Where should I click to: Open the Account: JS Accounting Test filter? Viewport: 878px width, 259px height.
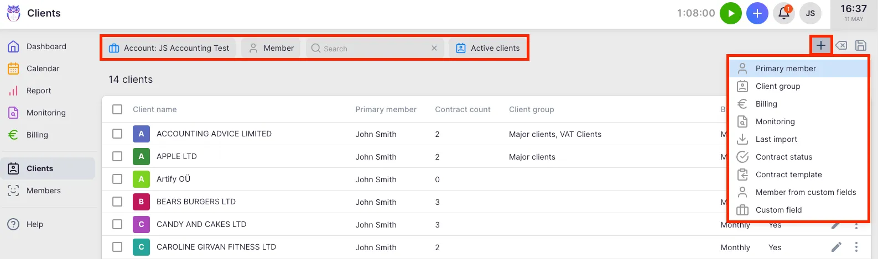[169, 48]
